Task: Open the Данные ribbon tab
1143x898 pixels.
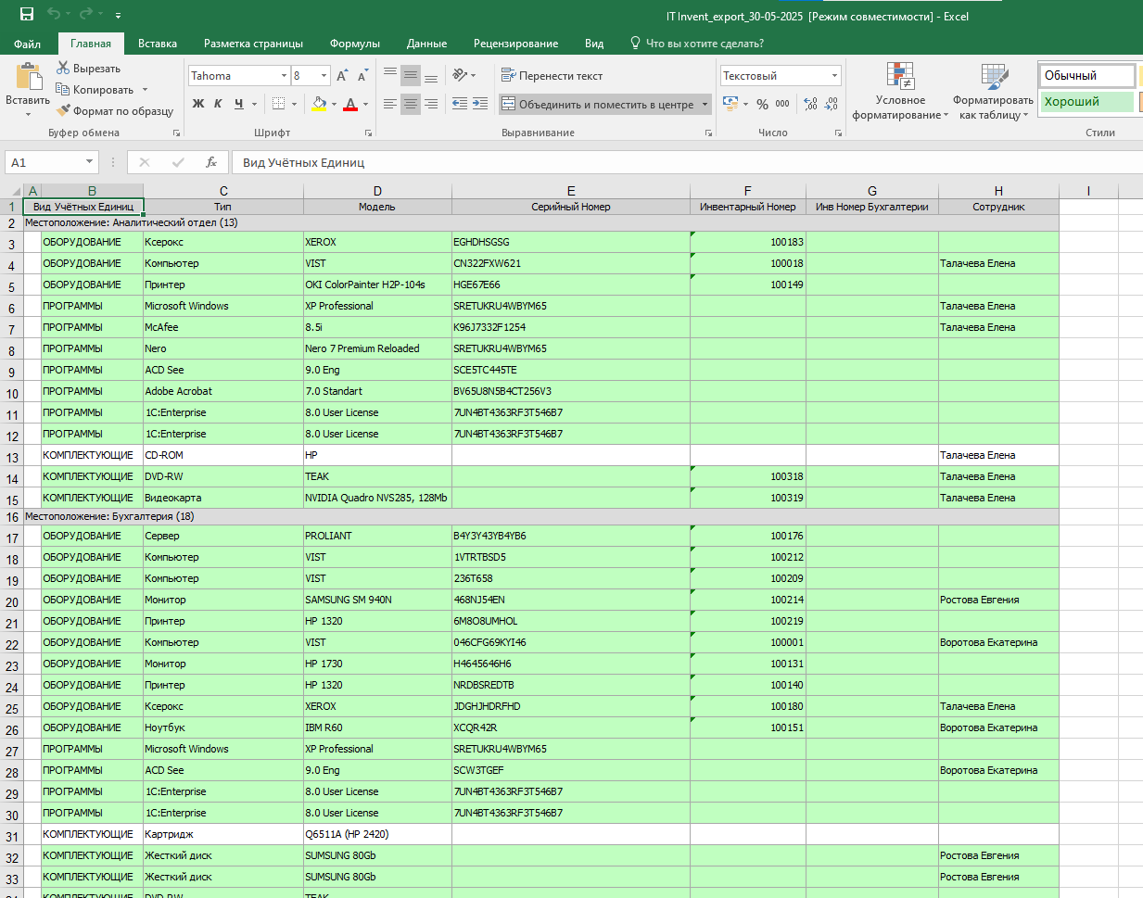Action: click(426, 44)
